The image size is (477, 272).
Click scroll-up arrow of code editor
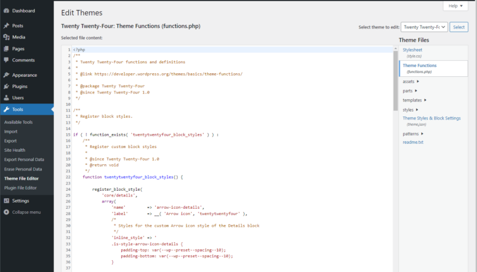click(396, 48)
